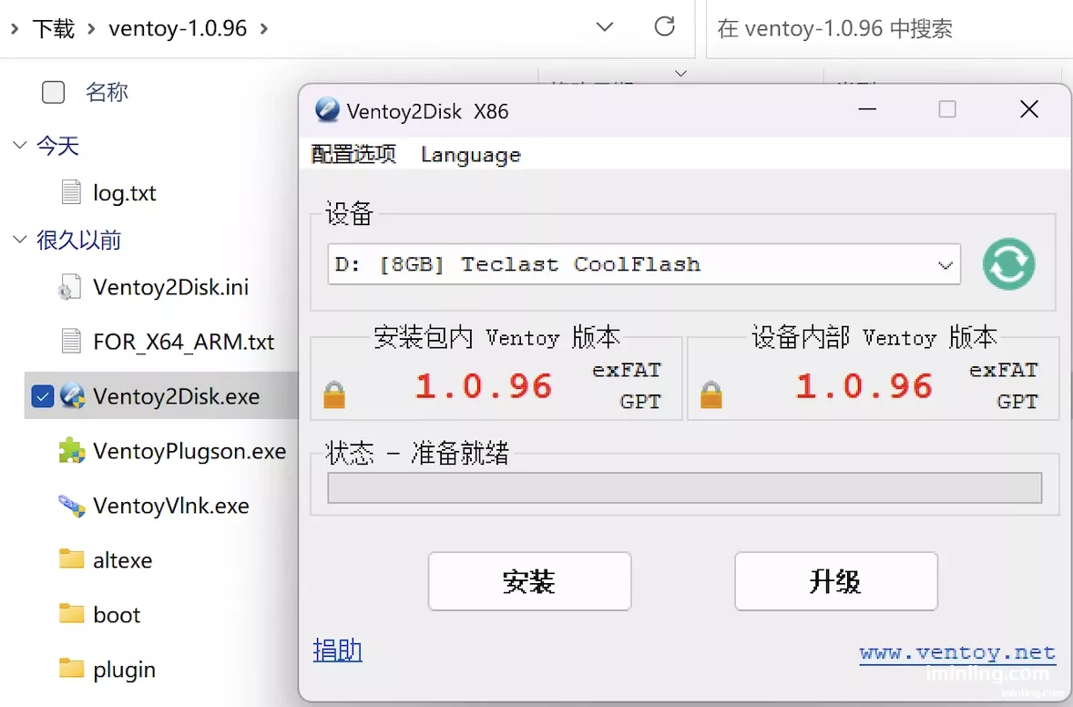
Task: Click the device internal version number 1.0.96
Action: [x=864, y=386]
